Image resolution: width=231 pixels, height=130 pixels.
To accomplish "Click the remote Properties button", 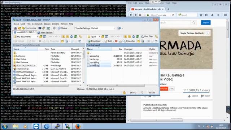I will (129, 41).
